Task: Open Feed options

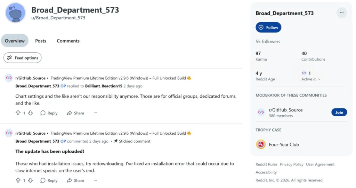Action: point(23,58)
